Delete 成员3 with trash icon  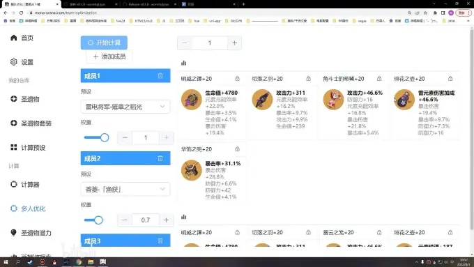tap(160, 241)
